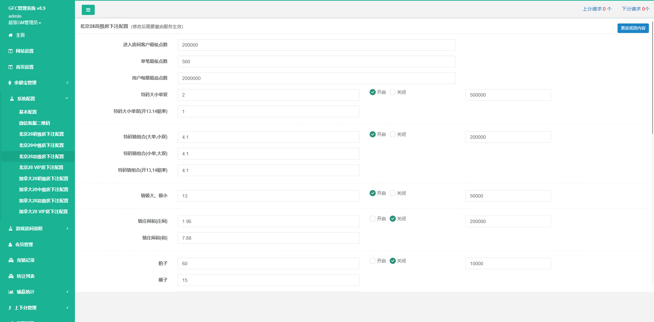654x322 pixels.
Task: Open 北京28 VIP房下注配置 page
Action: 41,167
